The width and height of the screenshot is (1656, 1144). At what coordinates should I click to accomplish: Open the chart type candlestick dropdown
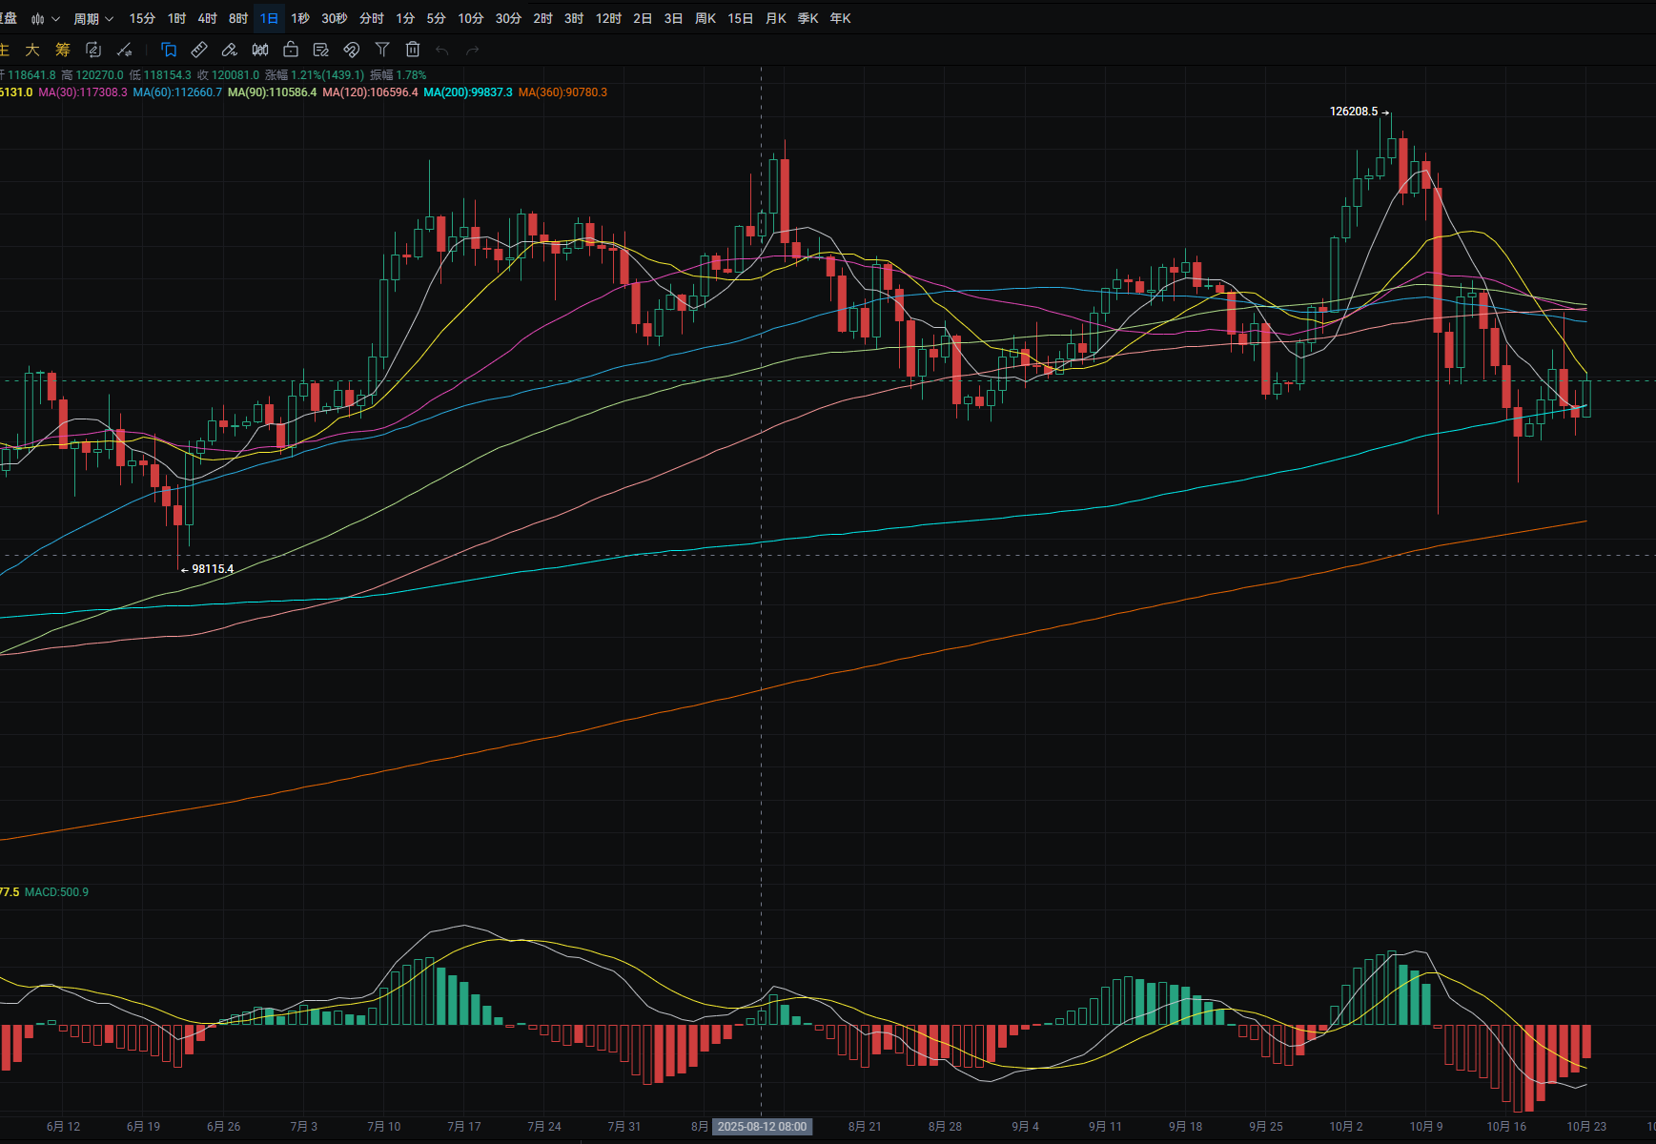[45, 18]
